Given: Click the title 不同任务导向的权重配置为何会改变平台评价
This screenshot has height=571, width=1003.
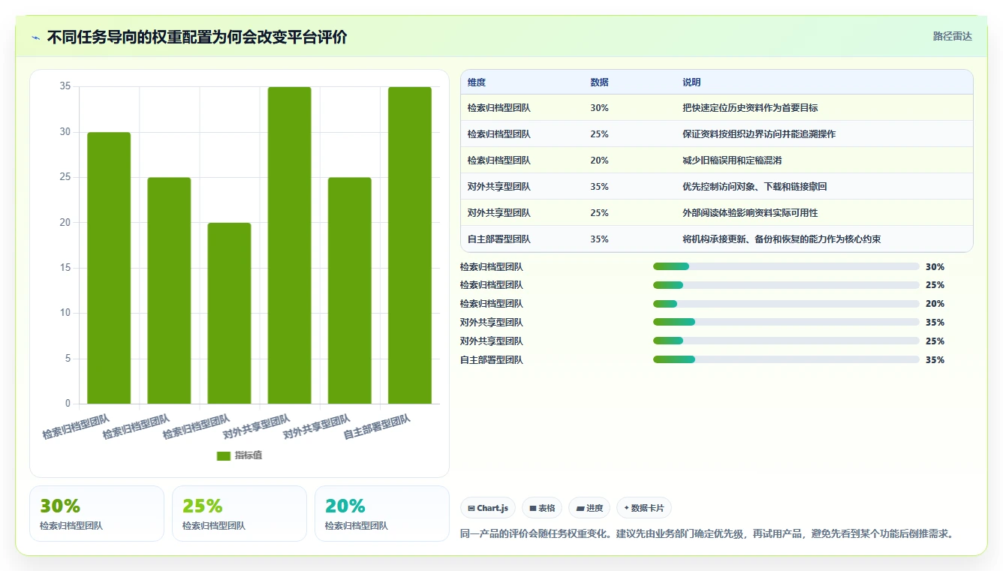Looking at the screenshot, I should pos(197,38).
